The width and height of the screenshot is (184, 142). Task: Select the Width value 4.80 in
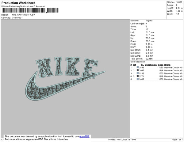179,11
